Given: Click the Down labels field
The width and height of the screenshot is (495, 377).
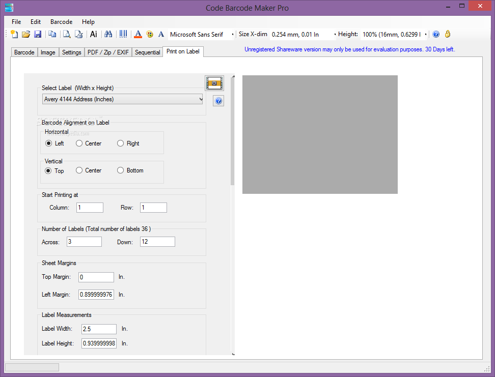Looking at the screenshot, I should 157,242.
